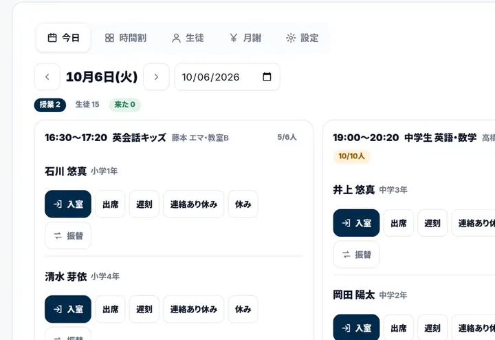
Task: Set 井上 悠真 to 遅刻
Action: [432, 223]
